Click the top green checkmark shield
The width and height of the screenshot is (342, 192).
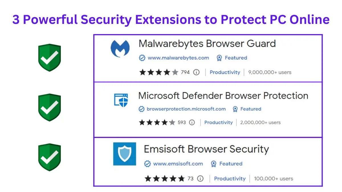tap(50, 57)
